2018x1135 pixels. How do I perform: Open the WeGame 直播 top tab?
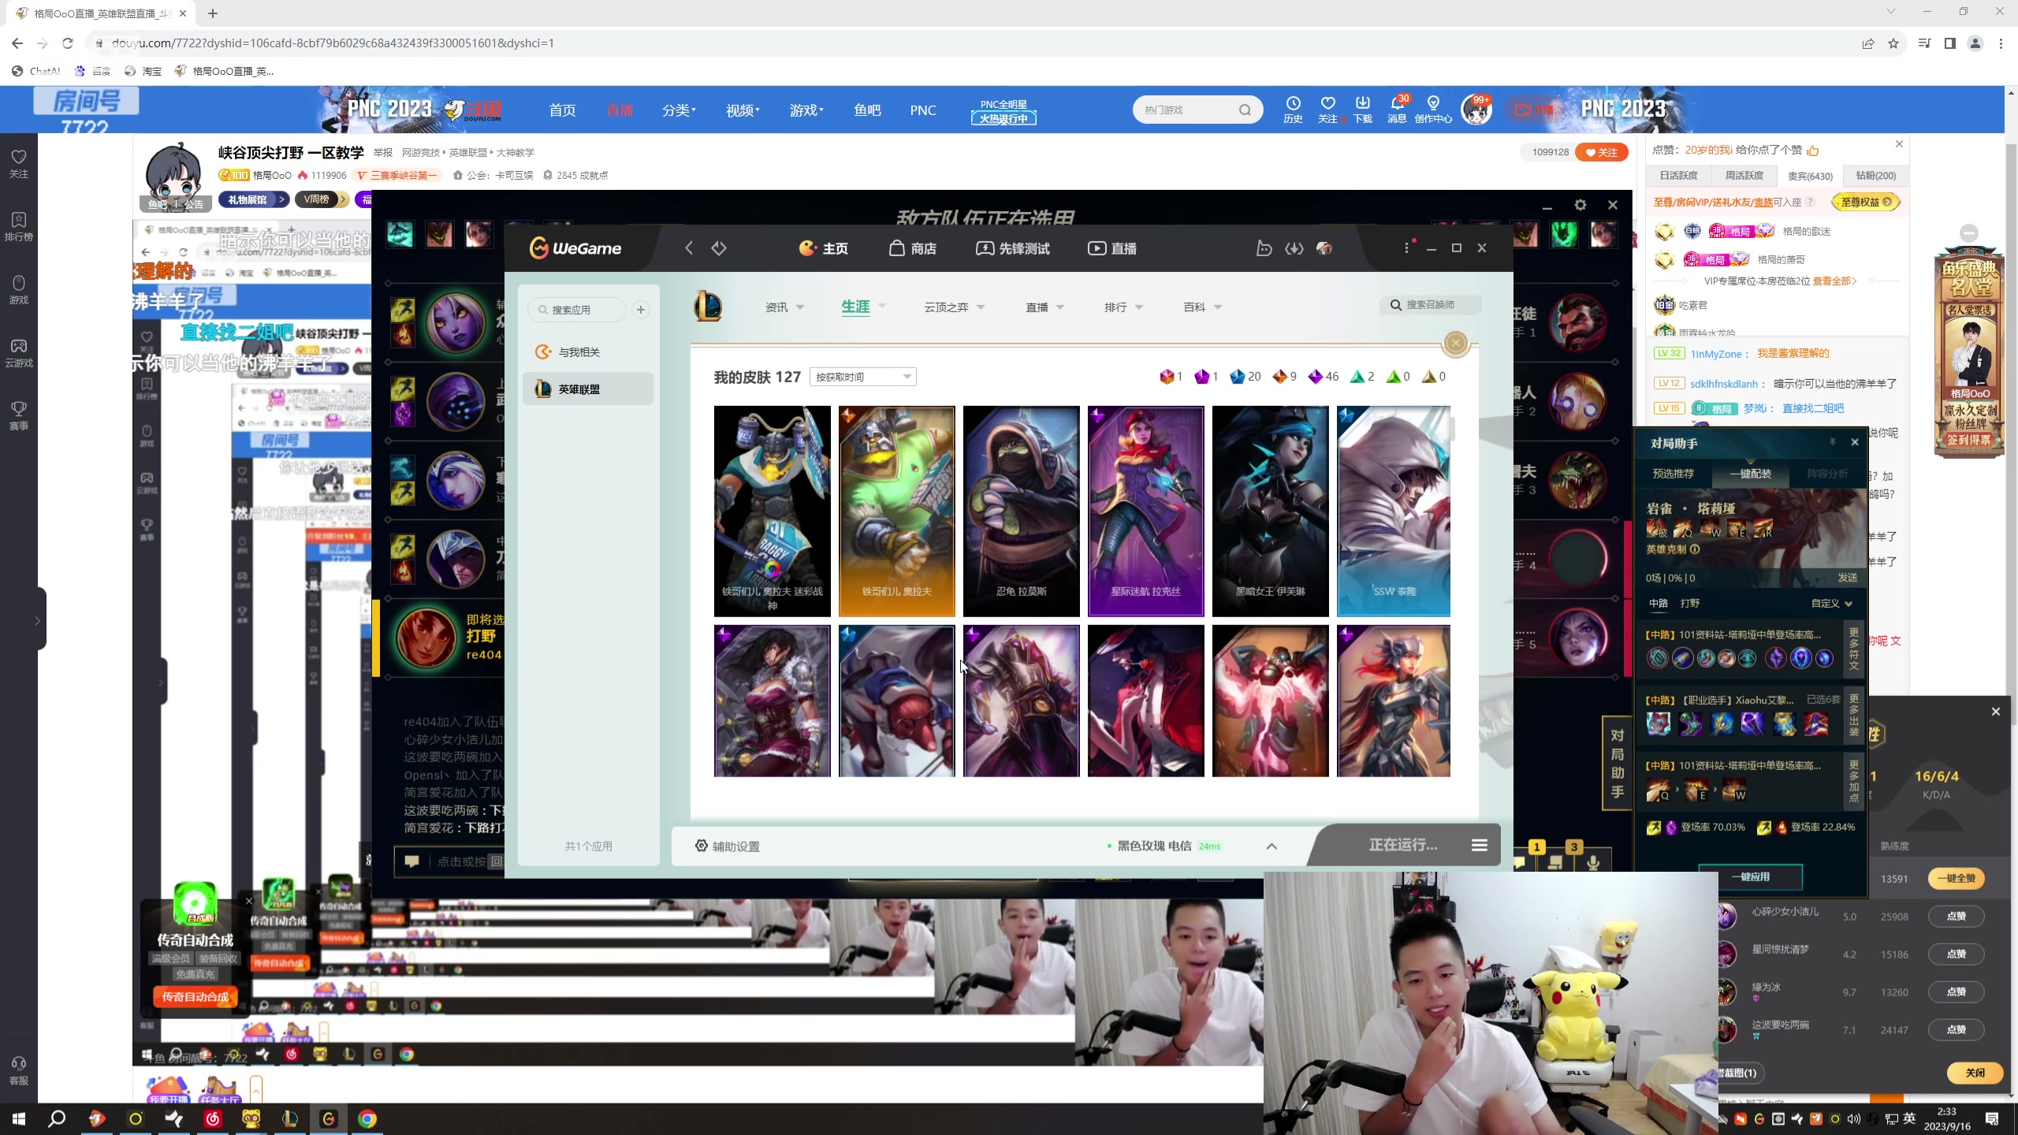coord(1112,248)
